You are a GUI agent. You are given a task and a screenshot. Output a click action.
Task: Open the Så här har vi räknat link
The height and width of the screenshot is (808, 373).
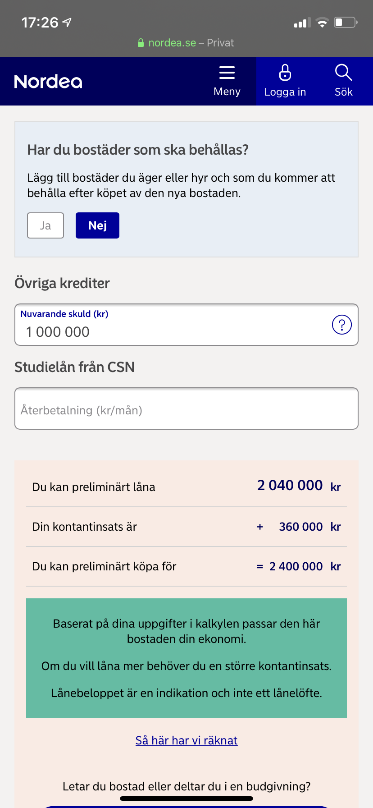[186, 740]
